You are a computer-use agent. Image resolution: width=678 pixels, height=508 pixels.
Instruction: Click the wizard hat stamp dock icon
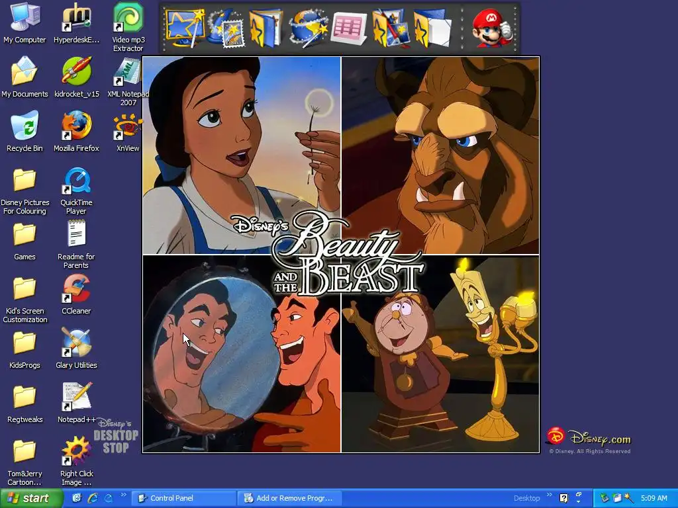pos(226,28)
